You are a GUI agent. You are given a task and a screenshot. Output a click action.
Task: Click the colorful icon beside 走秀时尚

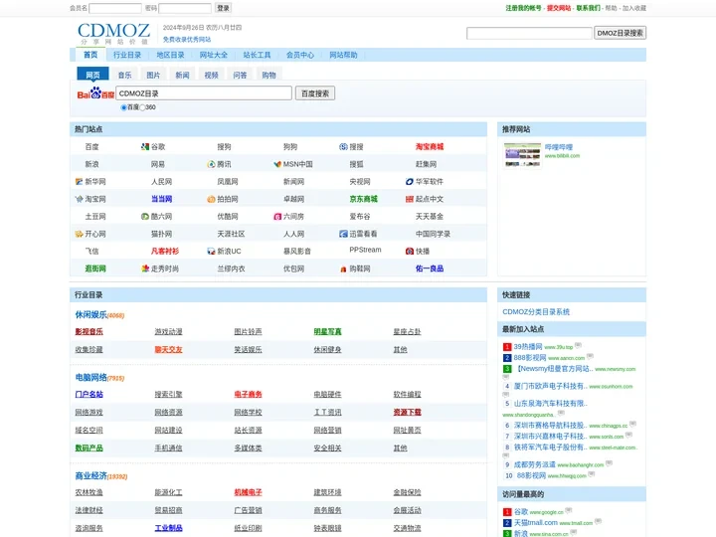[x=145, y=268]
